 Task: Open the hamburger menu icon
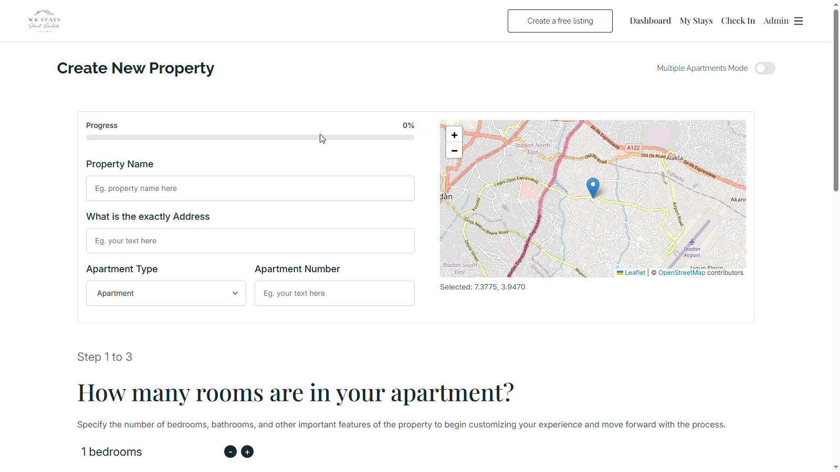coord(799,21)
